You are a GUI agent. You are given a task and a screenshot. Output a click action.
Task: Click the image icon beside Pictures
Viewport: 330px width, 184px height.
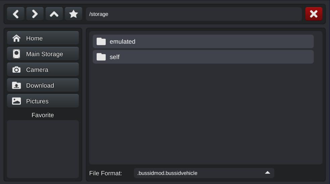(16, 101)
